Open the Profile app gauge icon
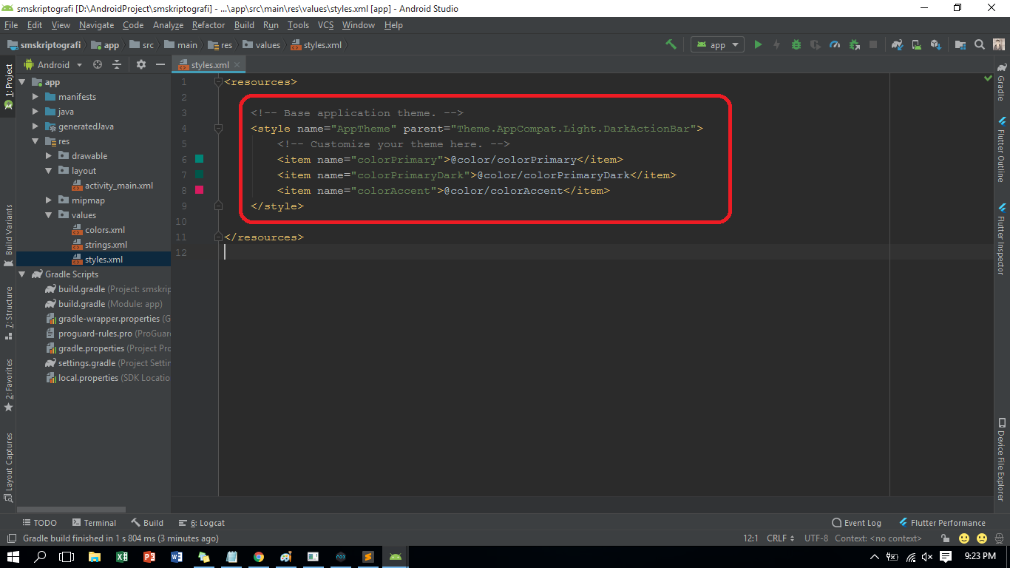Image resolution: width=1010 pixels, height=568 pixels. coord(835,44)
